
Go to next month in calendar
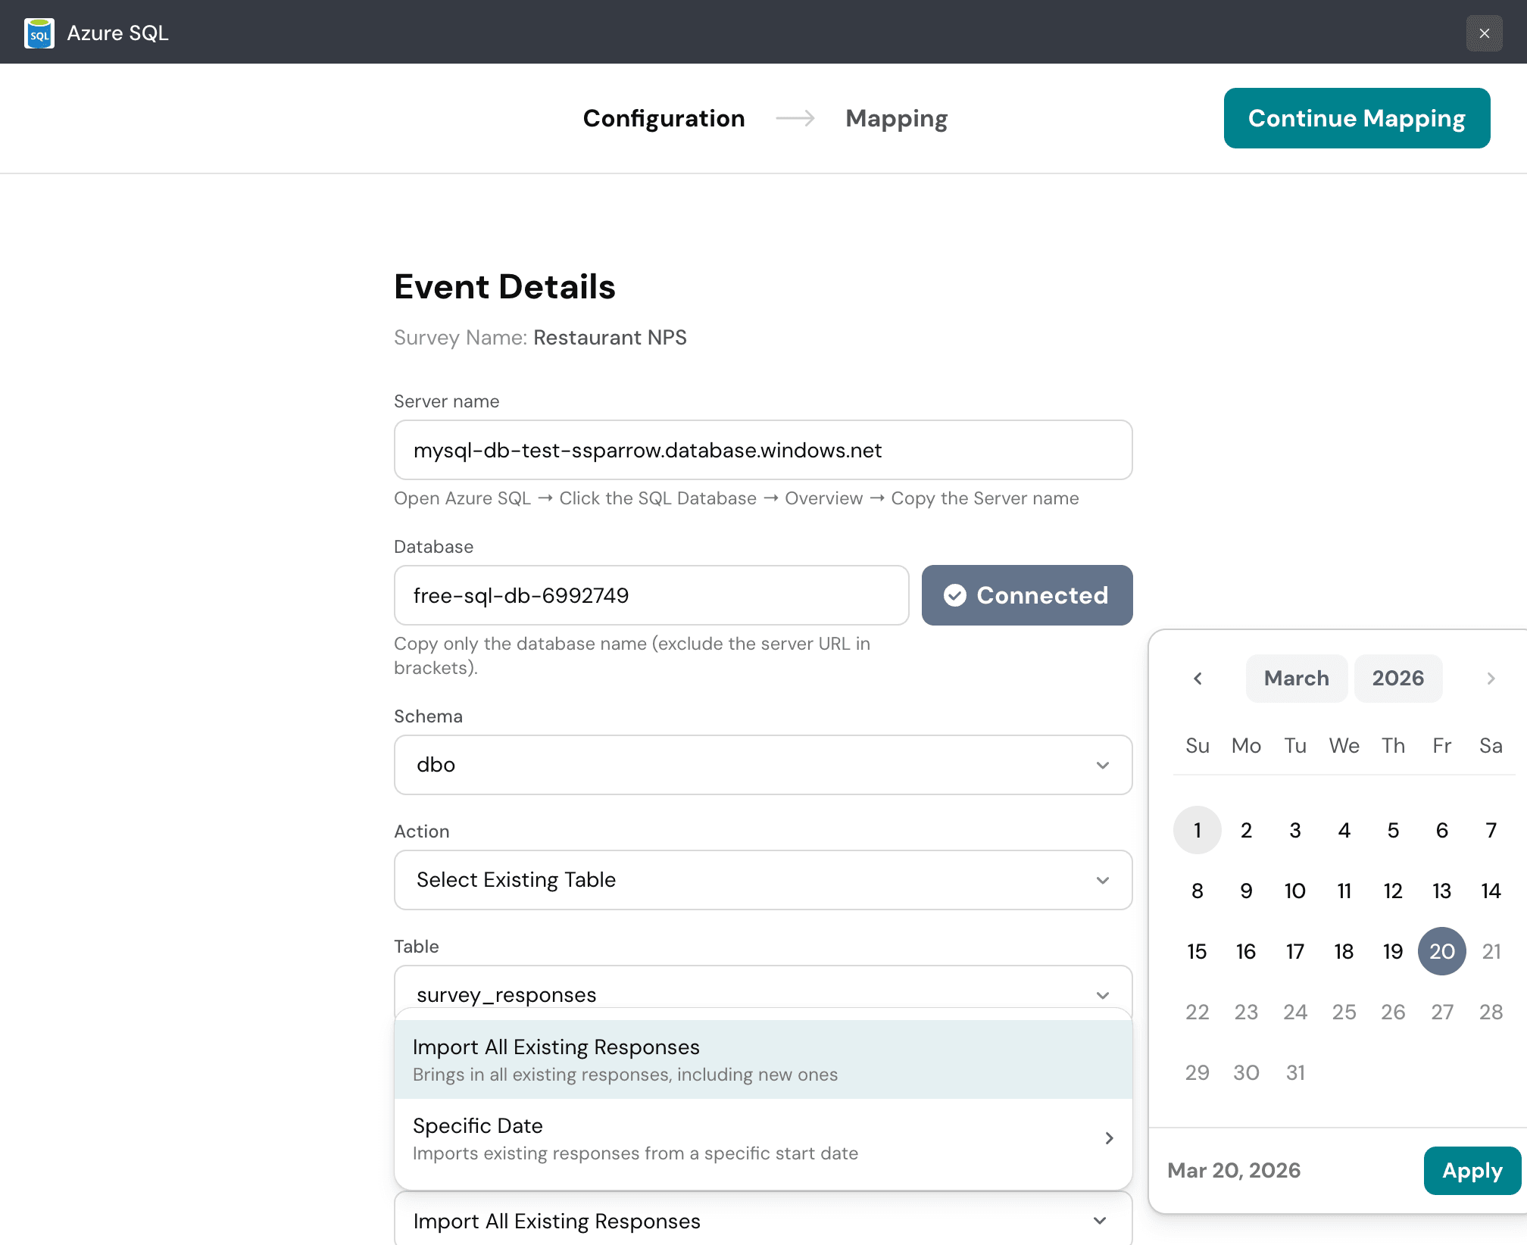[1490, 679]
